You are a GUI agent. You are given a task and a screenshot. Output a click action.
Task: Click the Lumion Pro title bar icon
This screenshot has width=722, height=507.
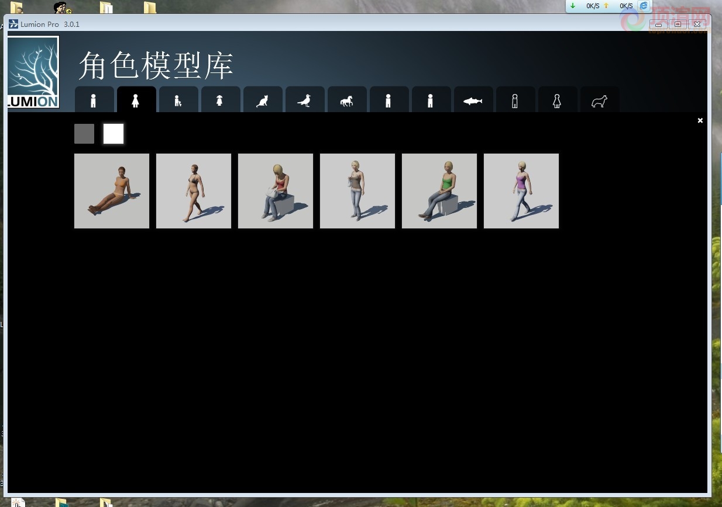(x=13, y=24)
